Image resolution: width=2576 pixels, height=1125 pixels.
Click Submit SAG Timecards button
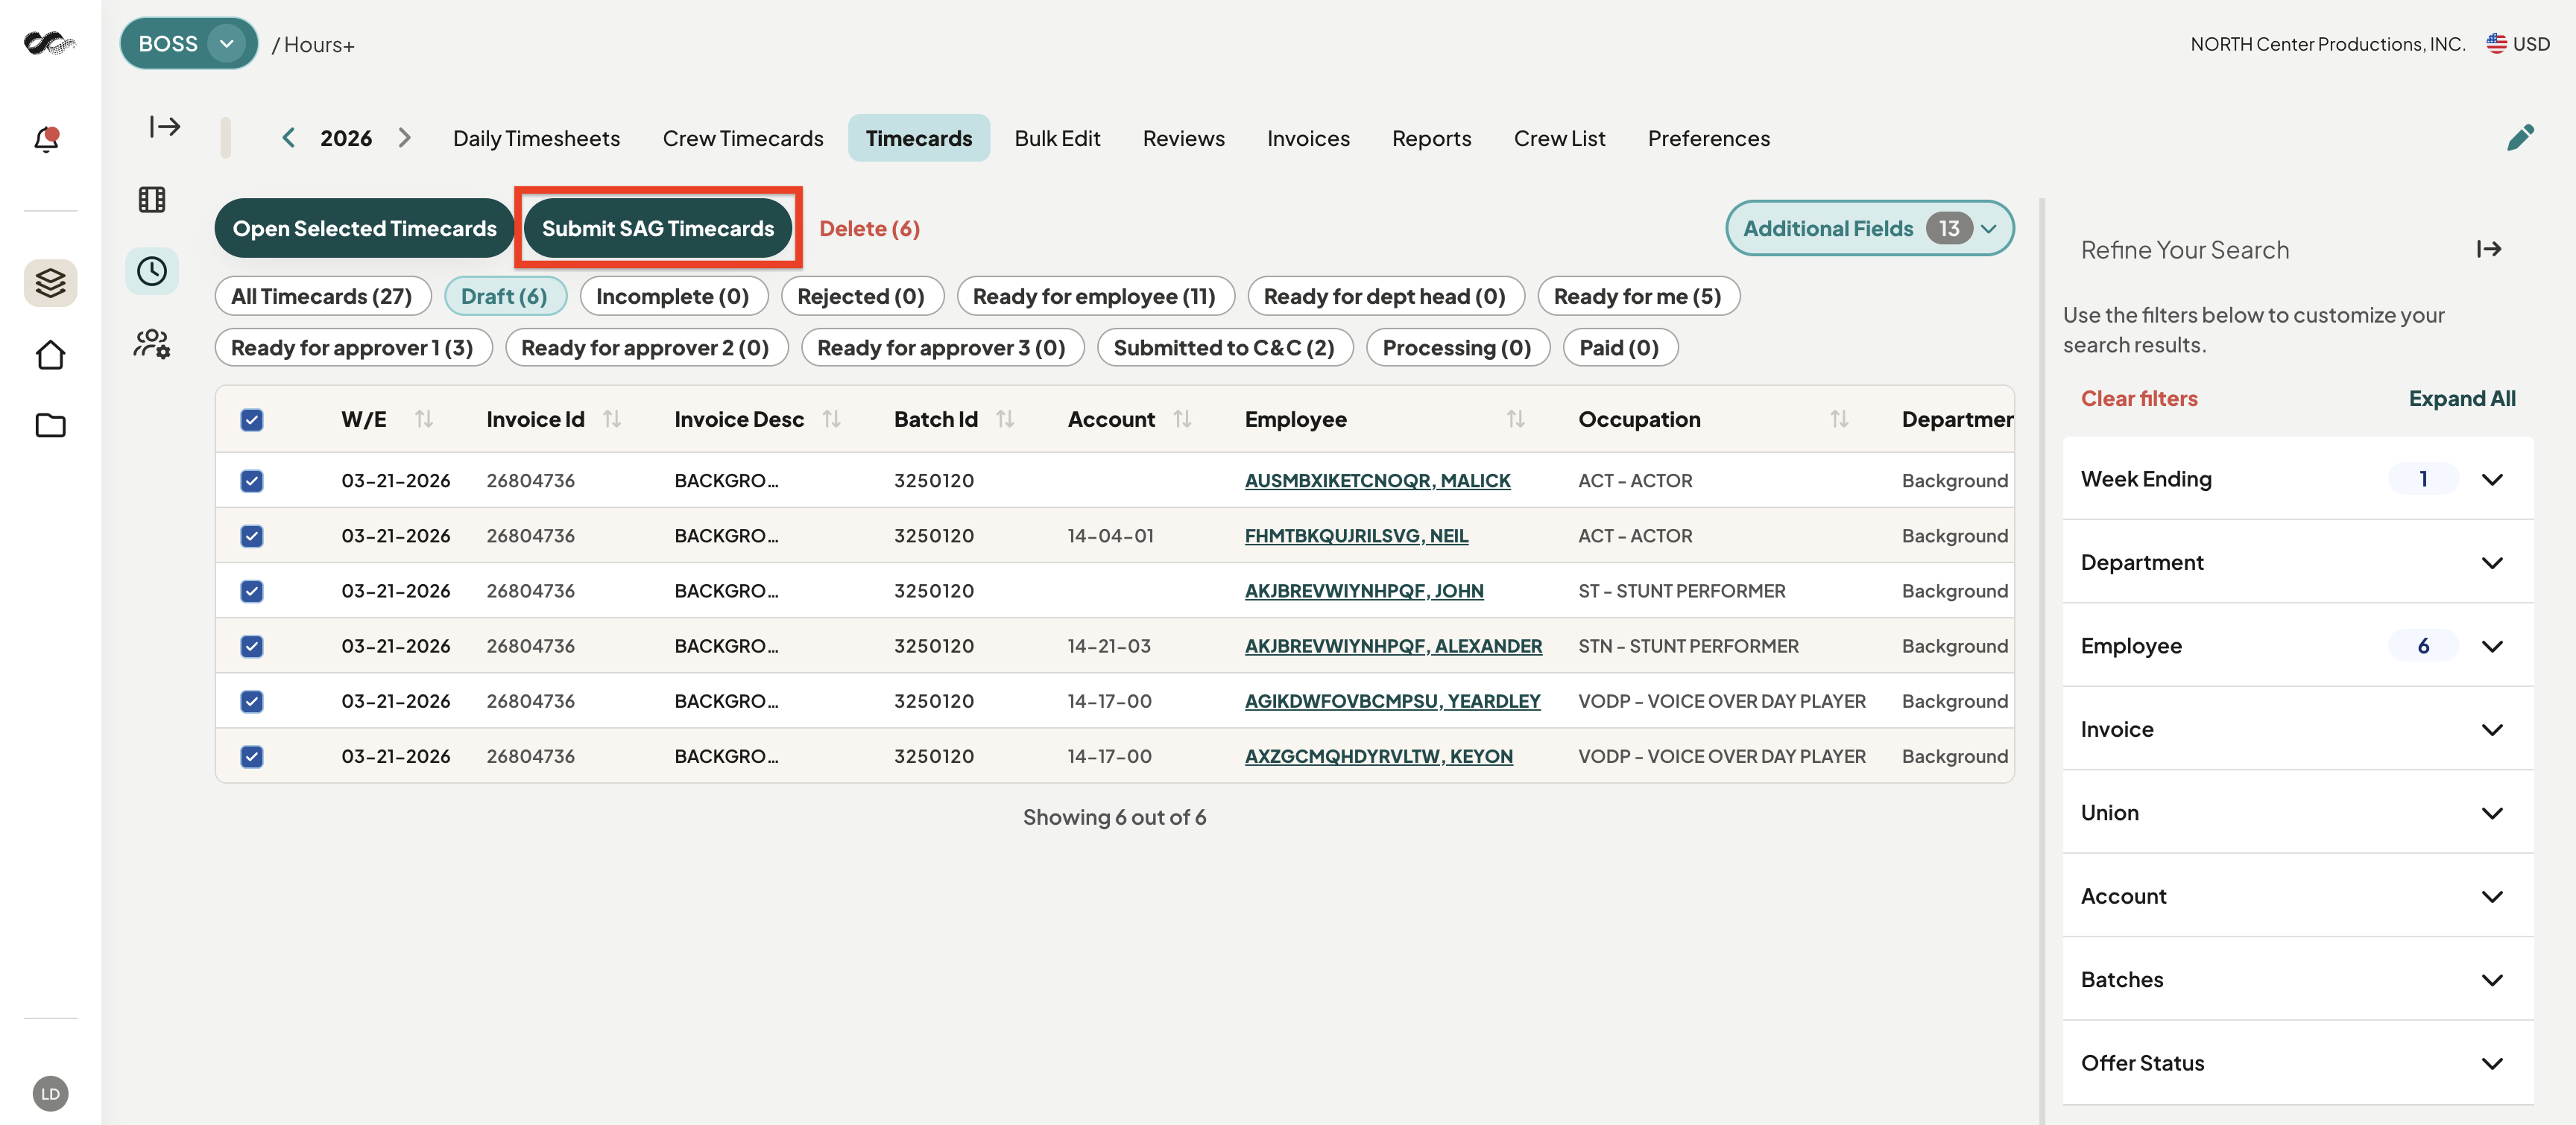click(658, 228)
